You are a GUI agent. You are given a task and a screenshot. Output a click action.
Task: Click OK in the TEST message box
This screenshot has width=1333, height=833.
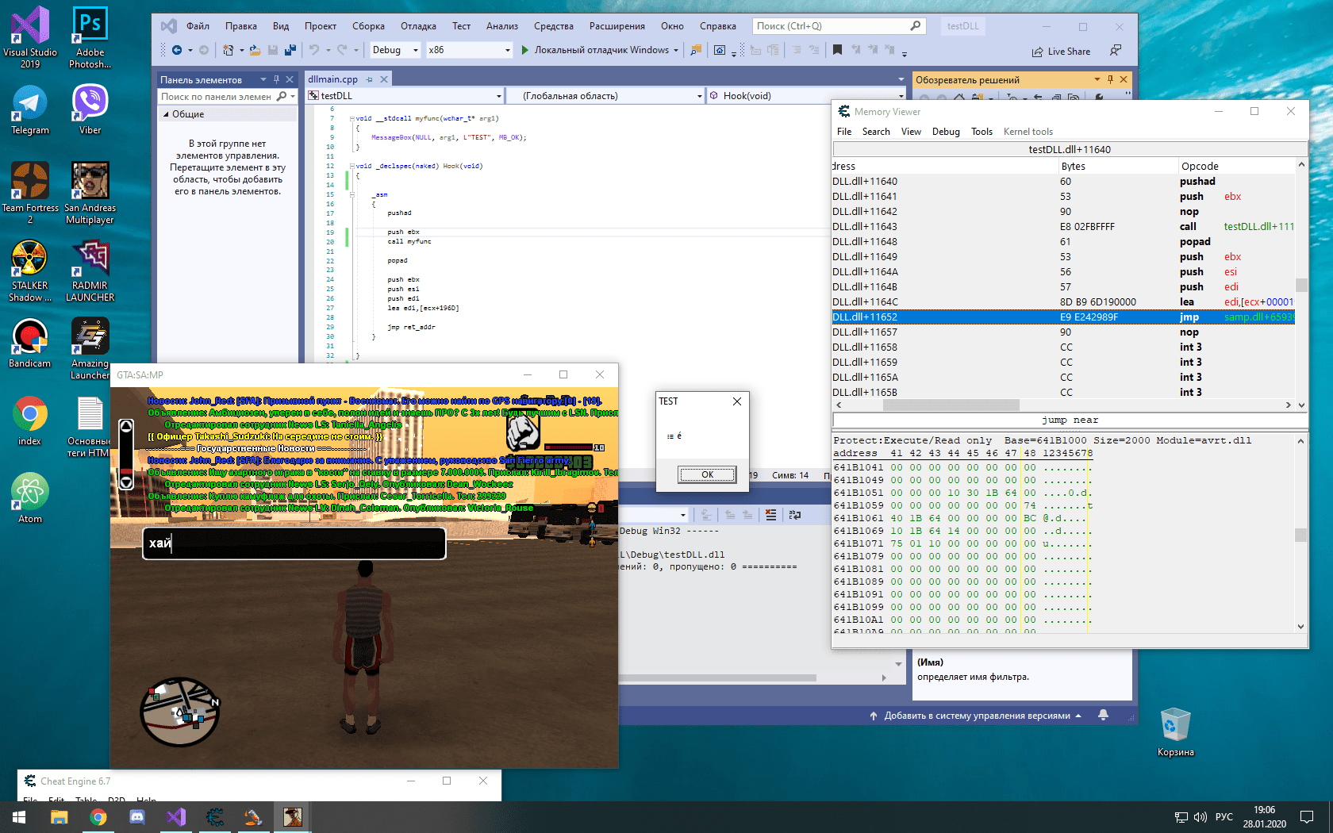point(707,474)
